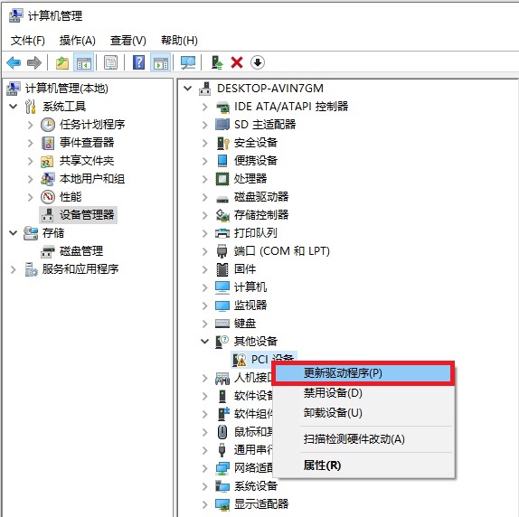Click the red X Uninstall device icon

click(x=237, y=62)
